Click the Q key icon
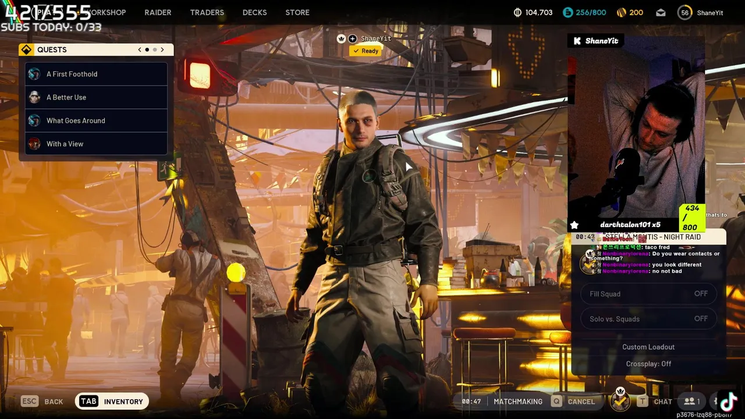Viewport: 745px width, 419px height. pyautogui.click(x=557, y=401)
